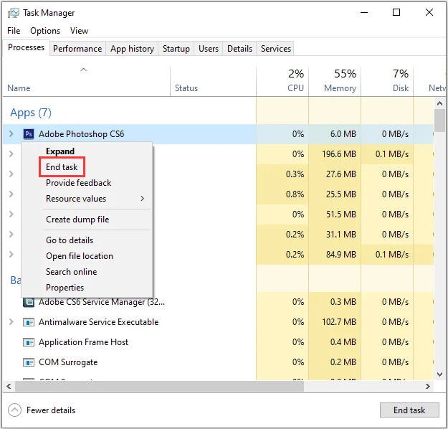This screenshot has height=429, width=448.
Task: Select the Adobe Photoshop CS6 row name
Action: pos(82,134)
